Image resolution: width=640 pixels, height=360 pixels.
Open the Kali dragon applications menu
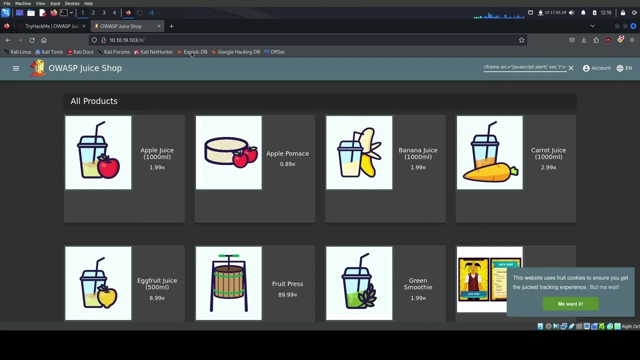[x=5, y=12]
